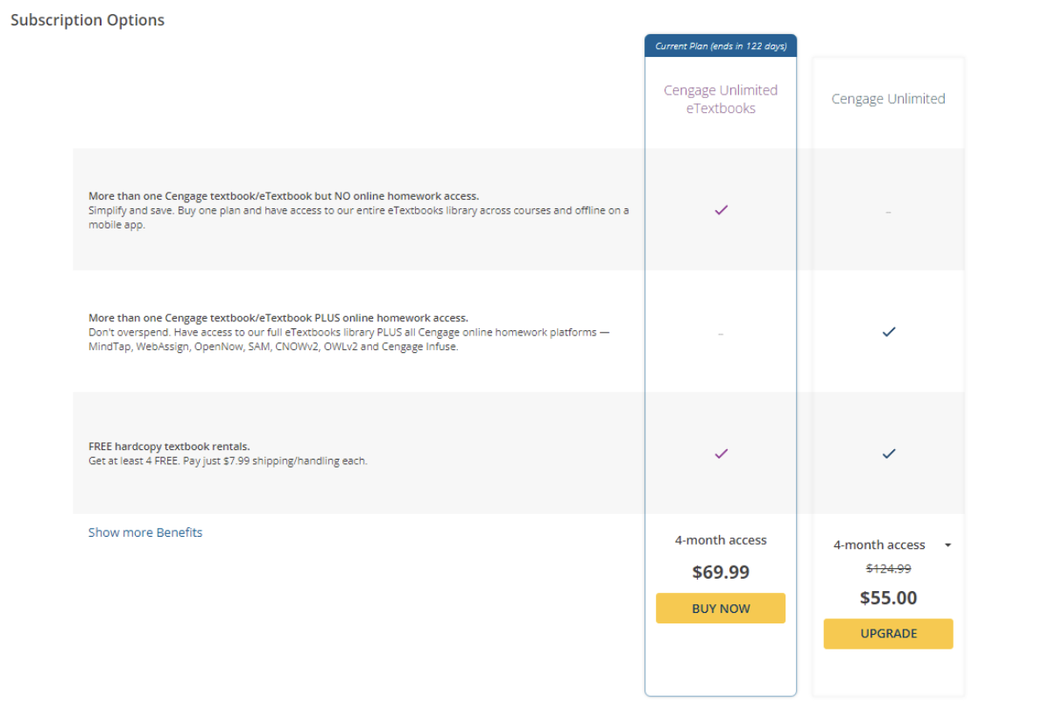Open the 4-month access dropdown arrow

pos(947,546)
